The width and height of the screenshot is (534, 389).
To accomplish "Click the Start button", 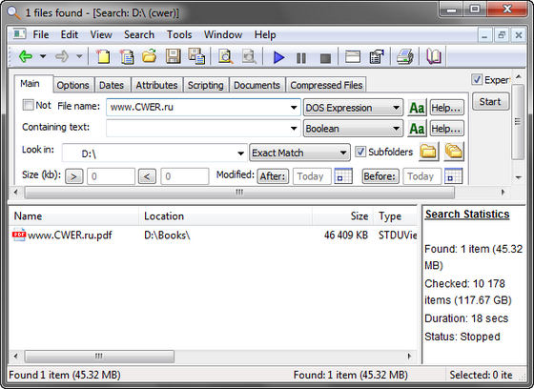I will [490, 101].
